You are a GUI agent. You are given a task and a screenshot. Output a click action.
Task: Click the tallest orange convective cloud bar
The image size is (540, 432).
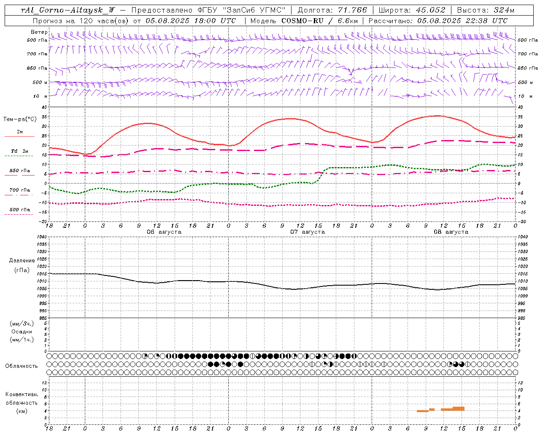[459, 408]
